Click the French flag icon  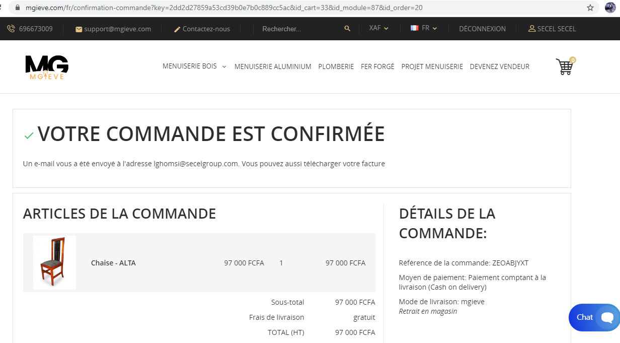(415, 28)
